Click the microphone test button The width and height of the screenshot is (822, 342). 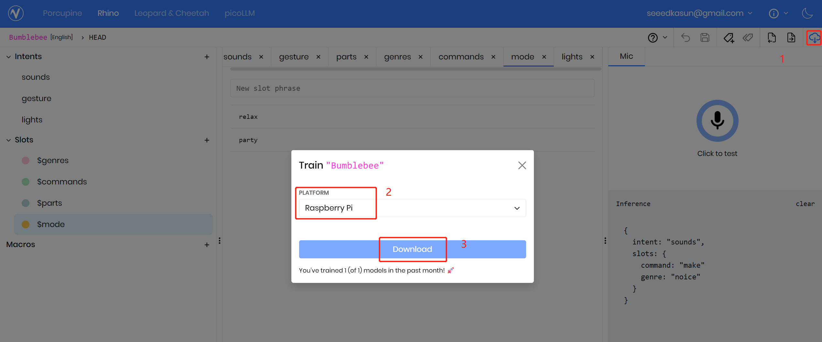[717, 121]
